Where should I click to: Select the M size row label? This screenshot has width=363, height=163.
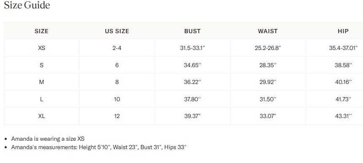[x=41, y=82]
